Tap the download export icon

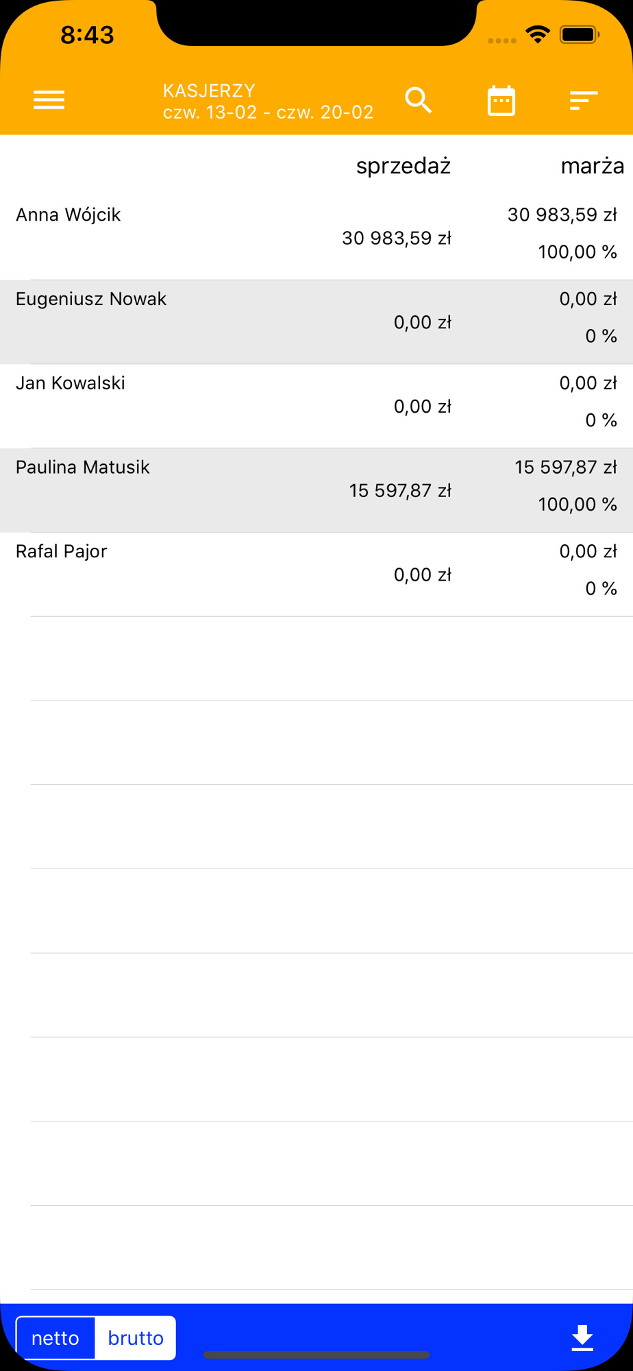[582, 1337]
